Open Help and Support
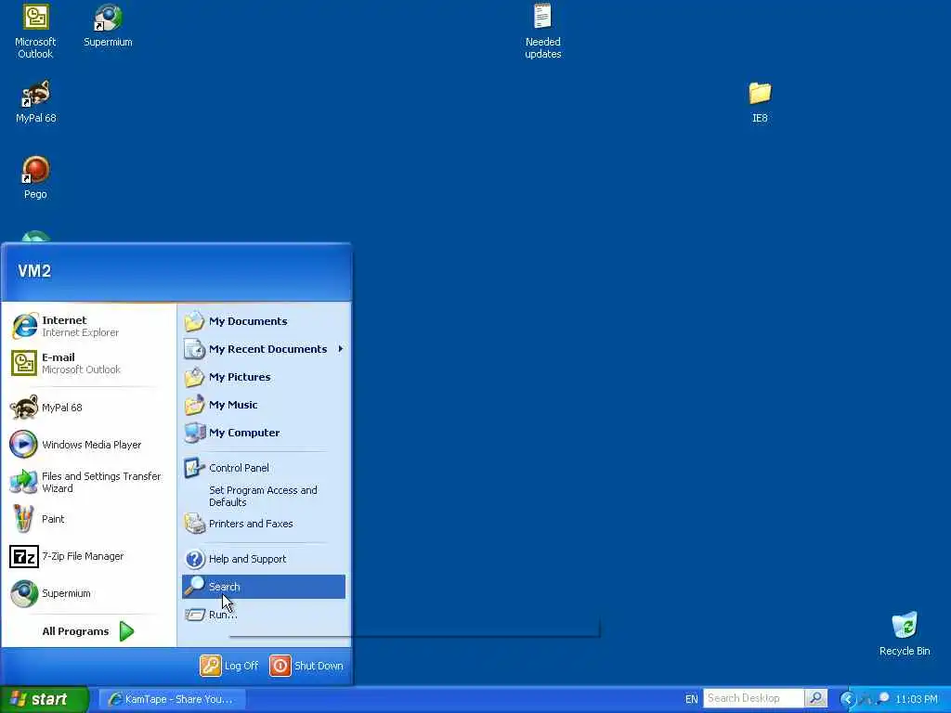The image size is (951, 713). pyautogui.click(x=264, y=559)
